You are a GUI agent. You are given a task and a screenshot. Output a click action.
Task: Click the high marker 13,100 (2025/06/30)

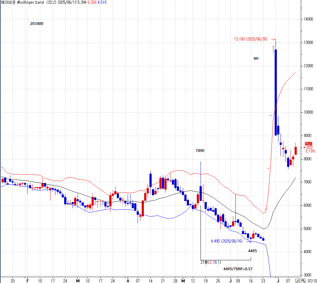click(251, 39)
